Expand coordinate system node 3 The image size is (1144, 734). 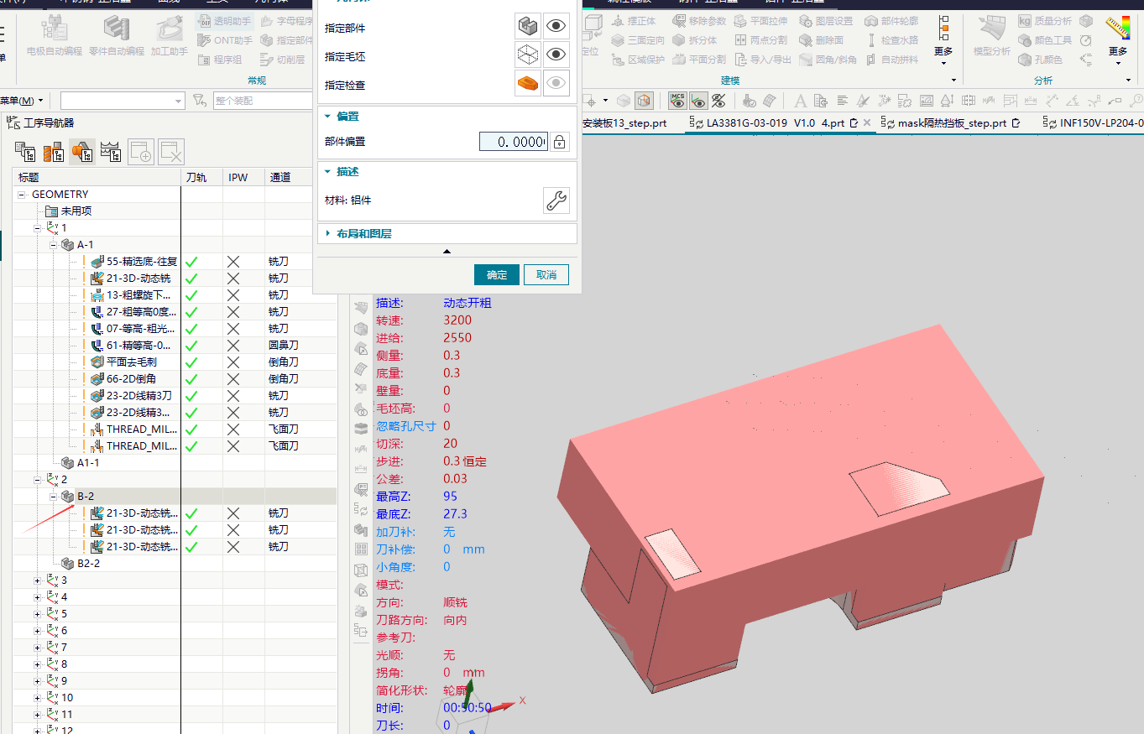(37, 580)
